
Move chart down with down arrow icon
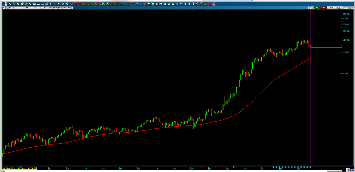coord(193,4)
